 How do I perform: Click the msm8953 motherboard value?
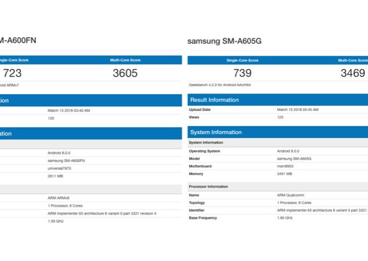285,166
